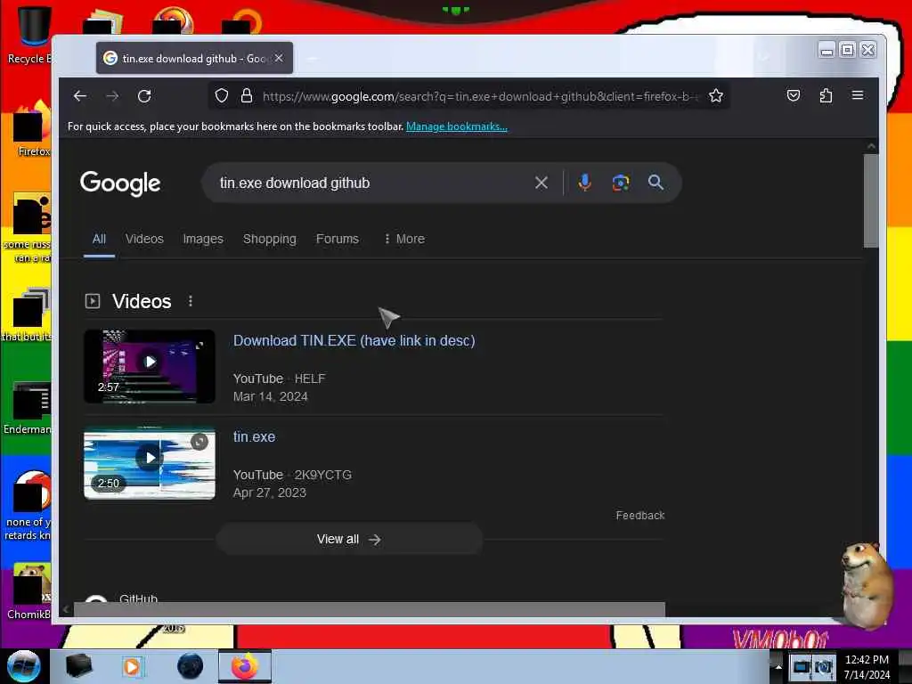Click the ChomikBox desktop icon

click(29, 591)
